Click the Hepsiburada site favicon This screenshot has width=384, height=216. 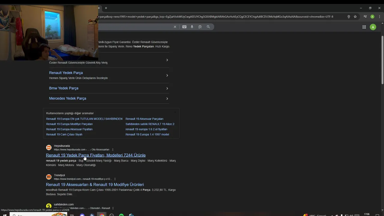tap(49, 148)
